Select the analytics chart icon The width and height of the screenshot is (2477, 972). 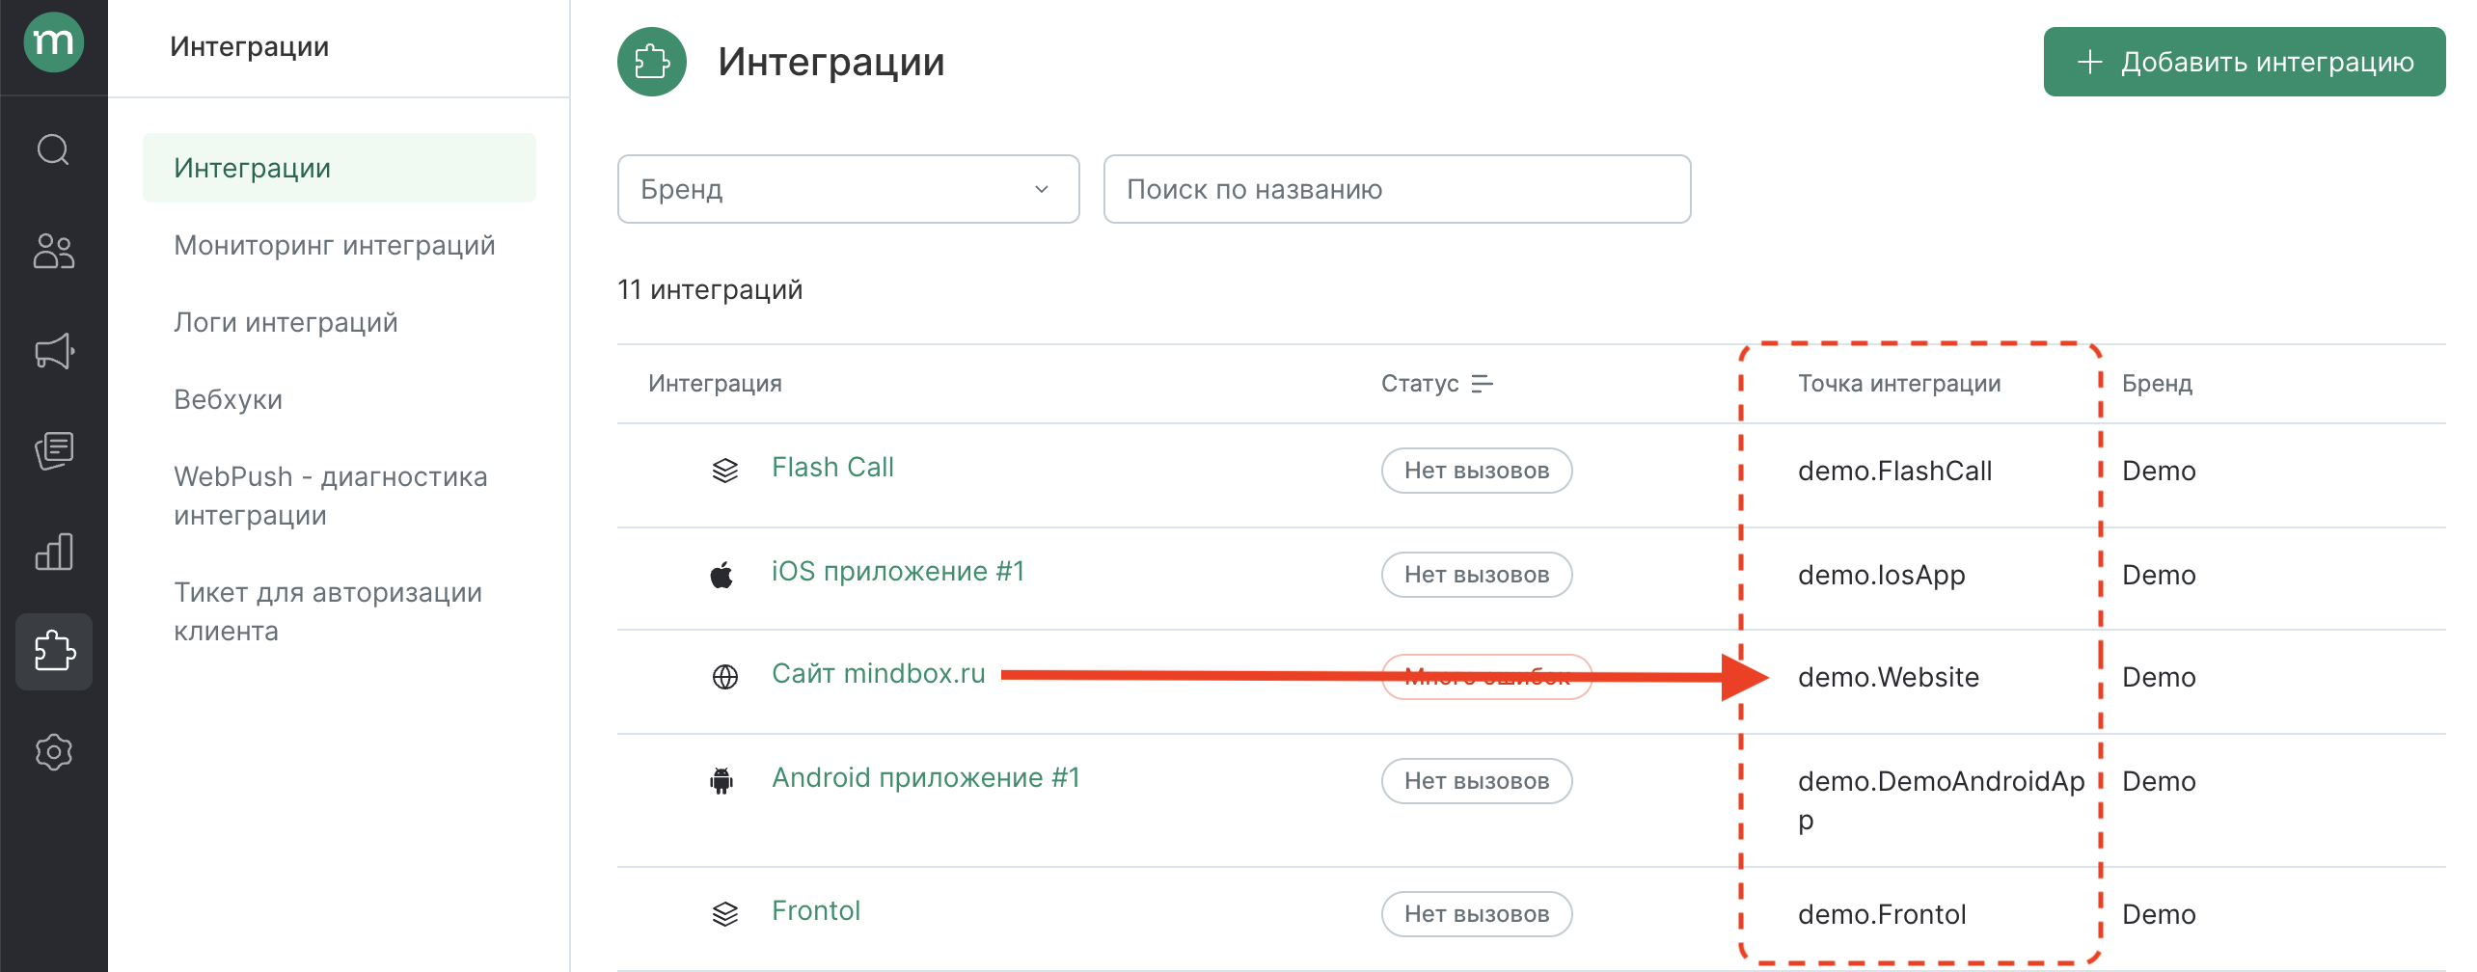tap(53, 553)
